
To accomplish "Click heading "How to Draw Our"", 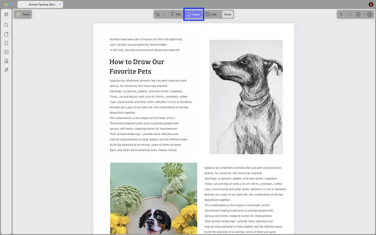I will tap(137, 62).
